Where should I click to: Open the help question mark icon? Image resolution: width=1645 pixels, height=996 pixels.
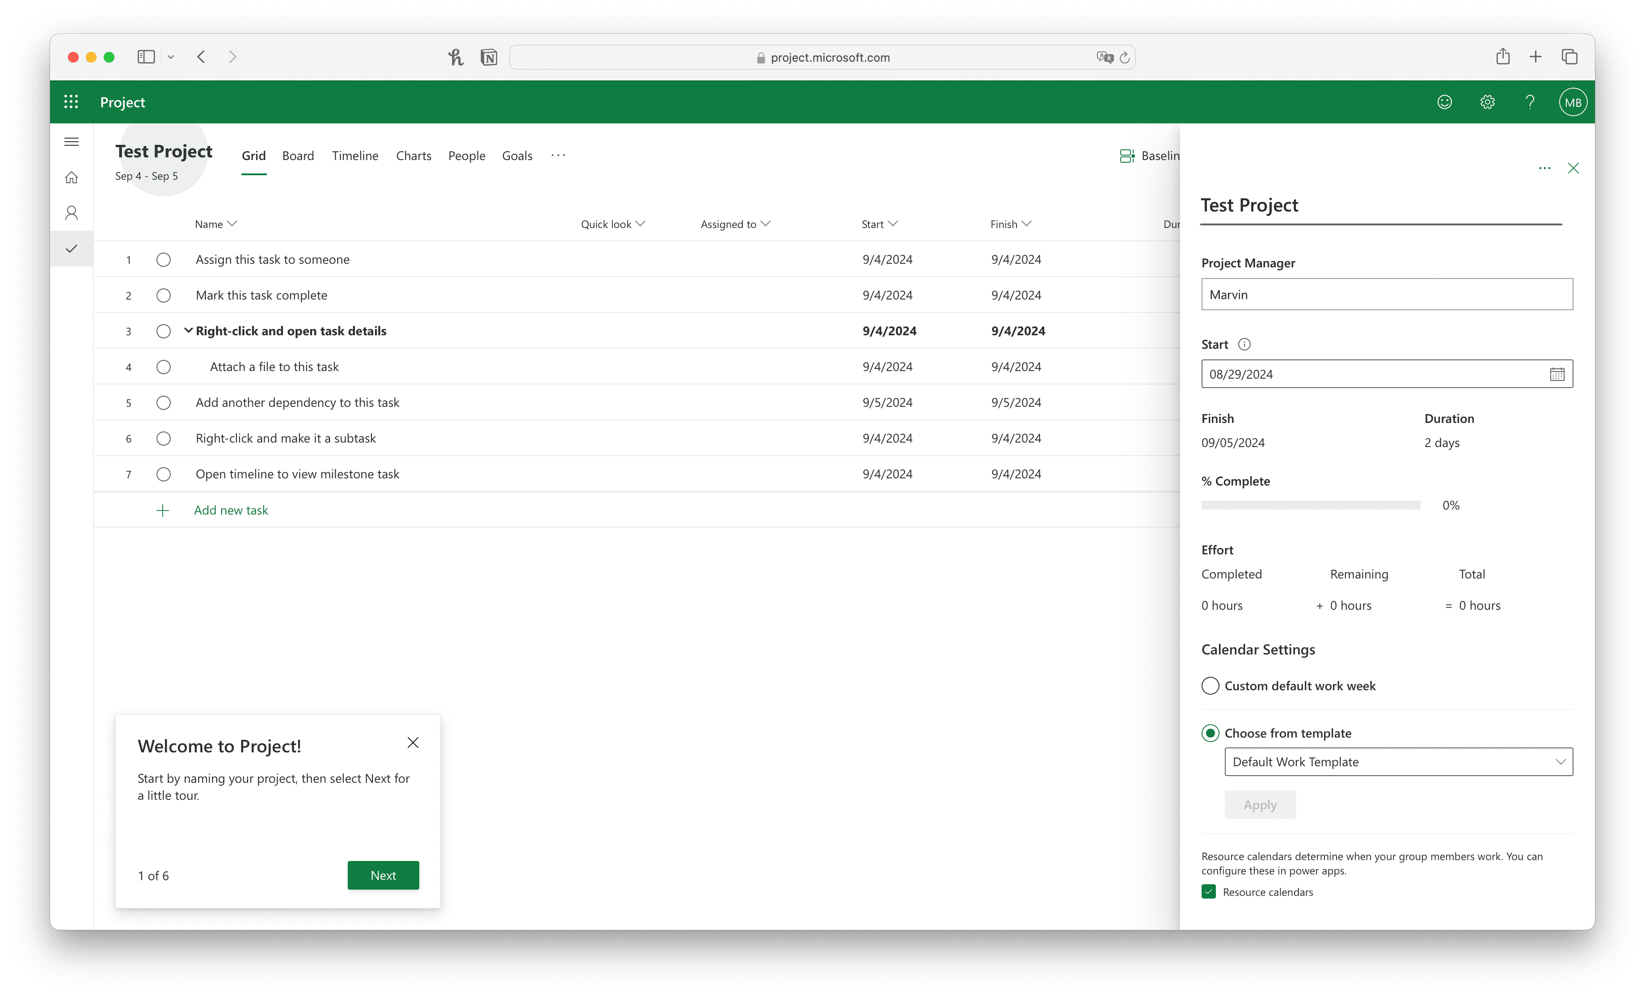[x=1530, y=102]
